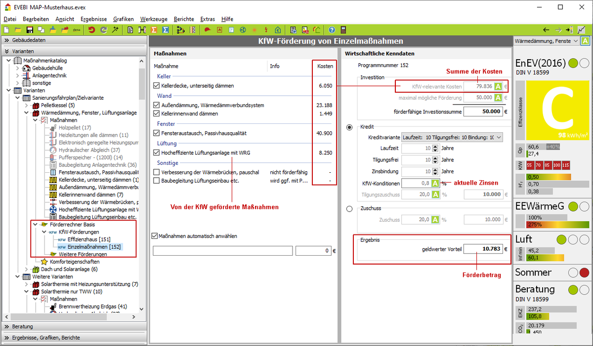Click the red lightning bolt icon
Screen dimensions: 593x346
266,30
